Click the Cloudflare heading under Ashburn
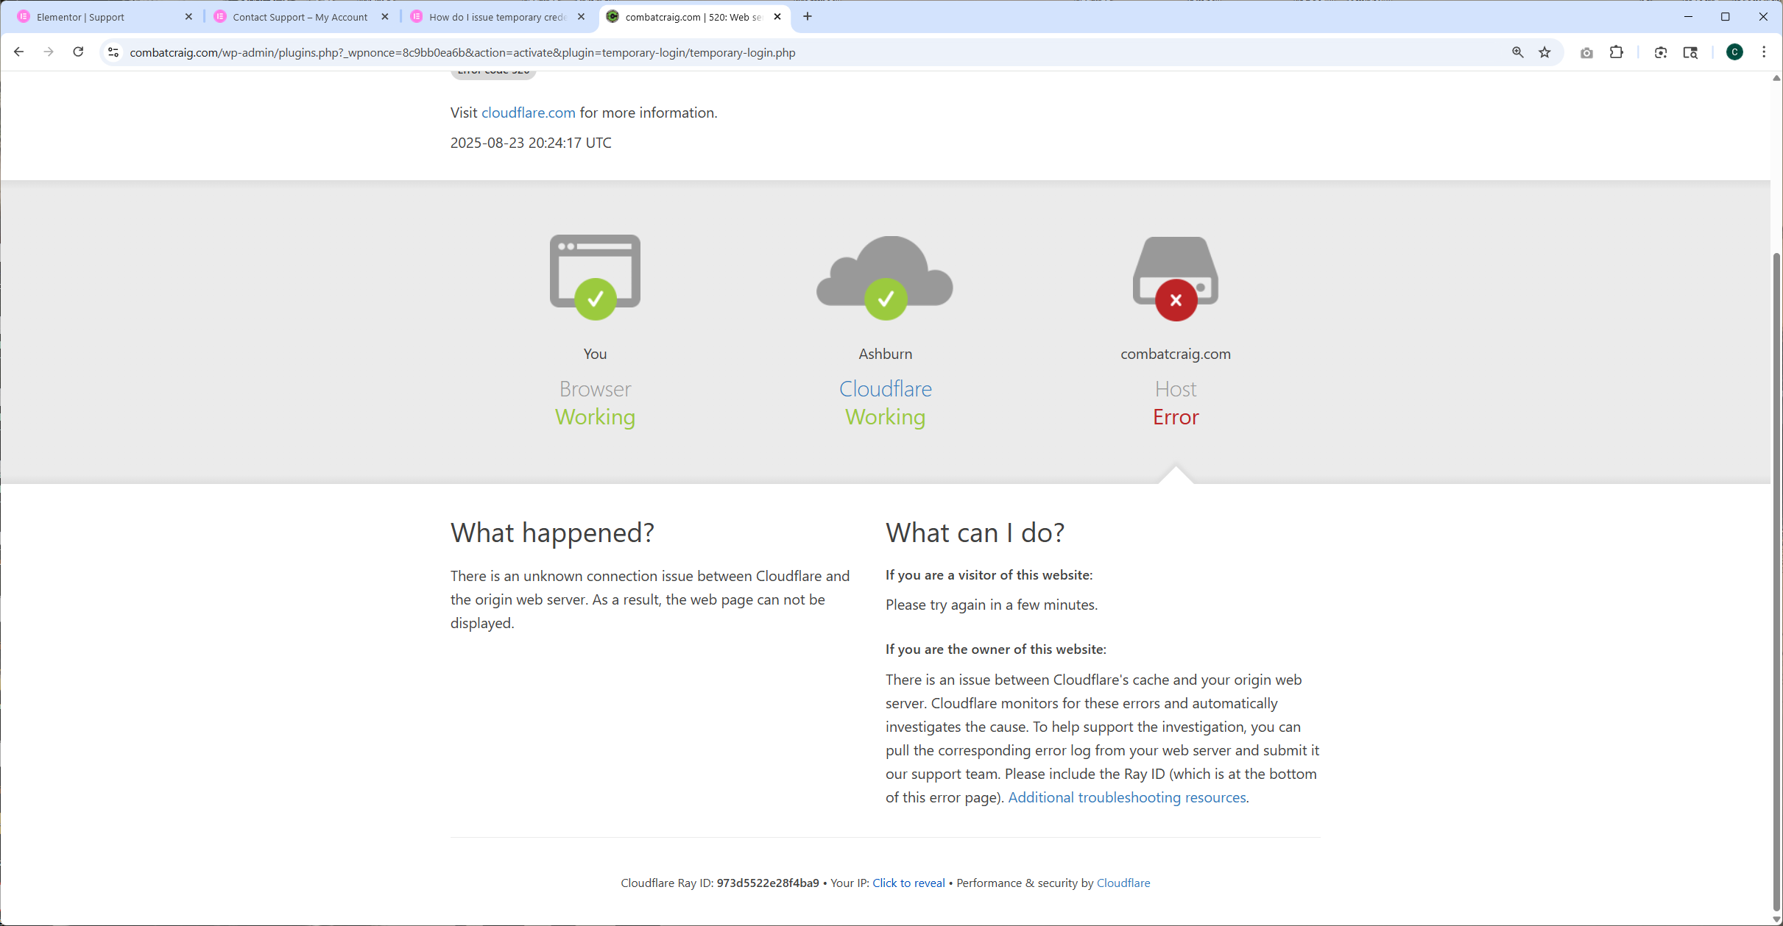This screenshot has height=926, width=1783. 885,388
